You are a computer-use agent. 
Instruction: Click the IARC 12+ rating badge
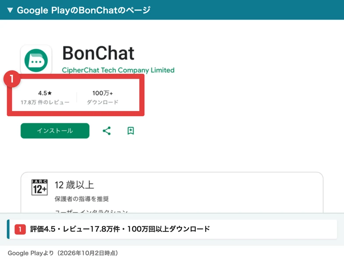point(39,187)
